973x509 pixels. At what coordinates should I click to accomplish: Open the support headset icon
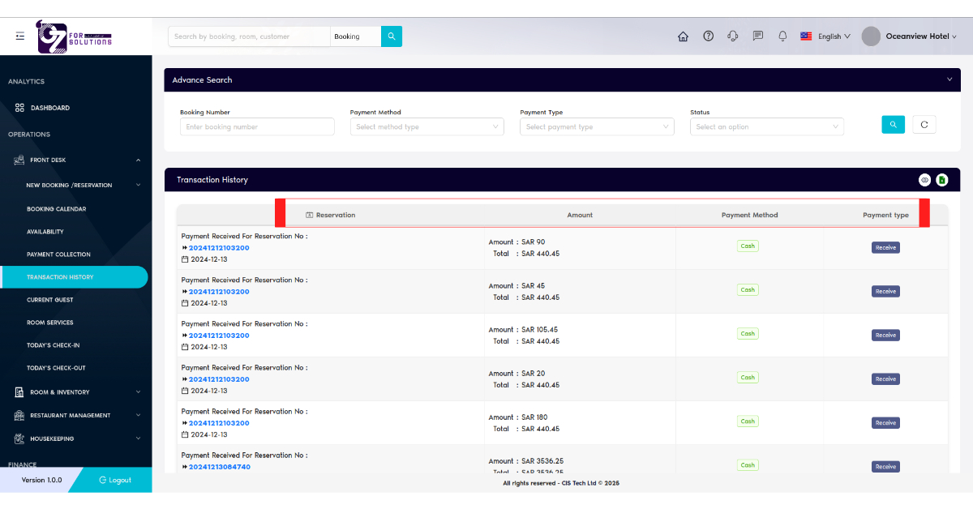coord(733,36)
